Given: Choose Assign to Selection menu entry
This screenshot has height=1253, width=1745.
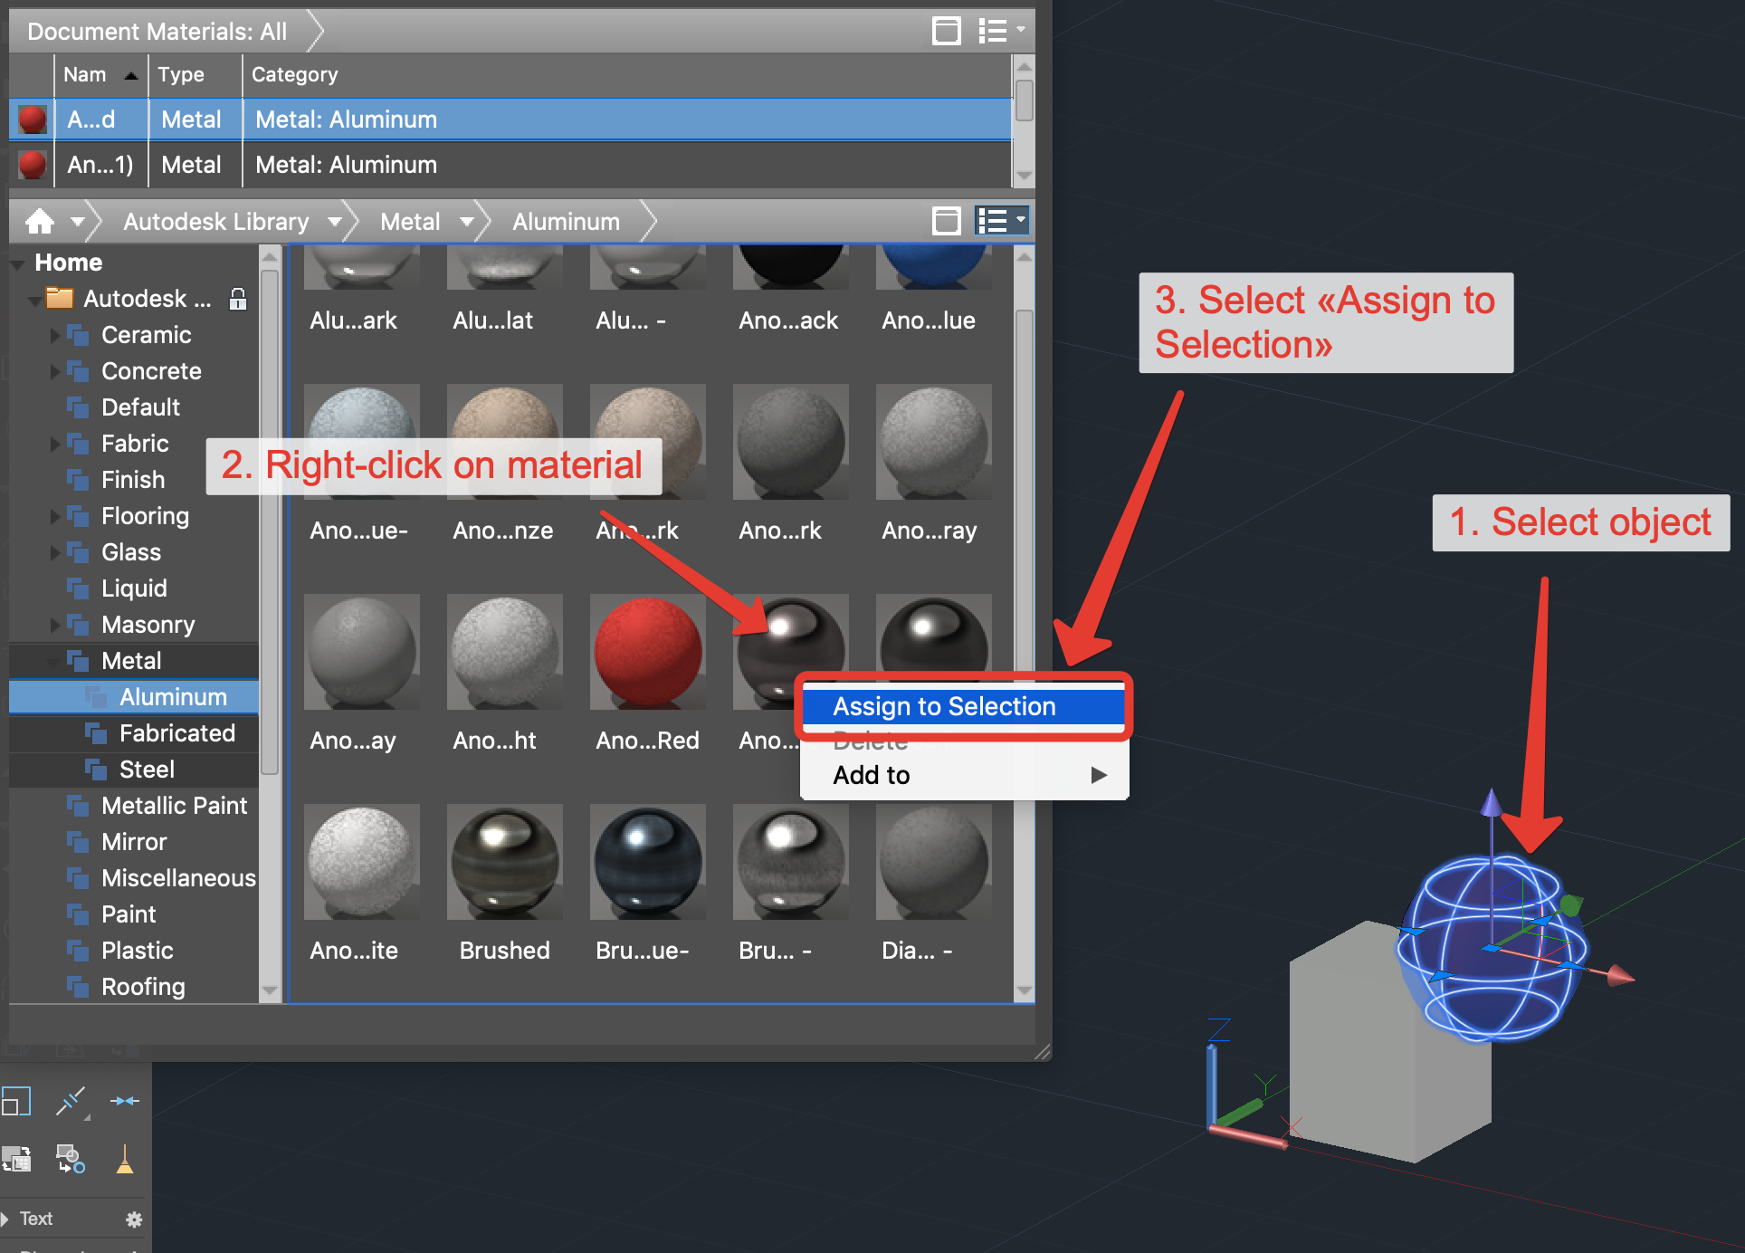Looking at the screenshot, I should click(964, 706).
